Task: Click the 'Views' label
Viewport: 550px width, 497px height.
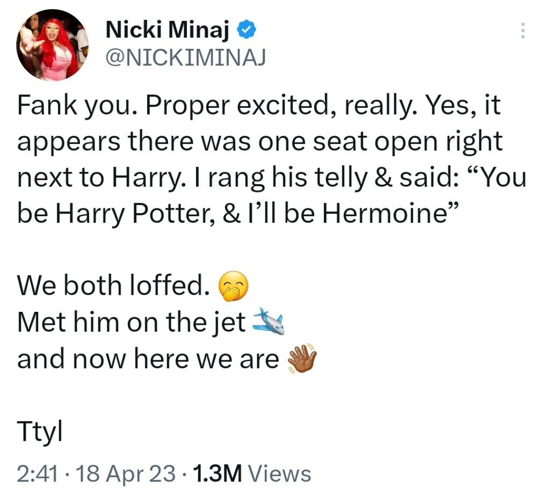Action: tap(281, 473)
